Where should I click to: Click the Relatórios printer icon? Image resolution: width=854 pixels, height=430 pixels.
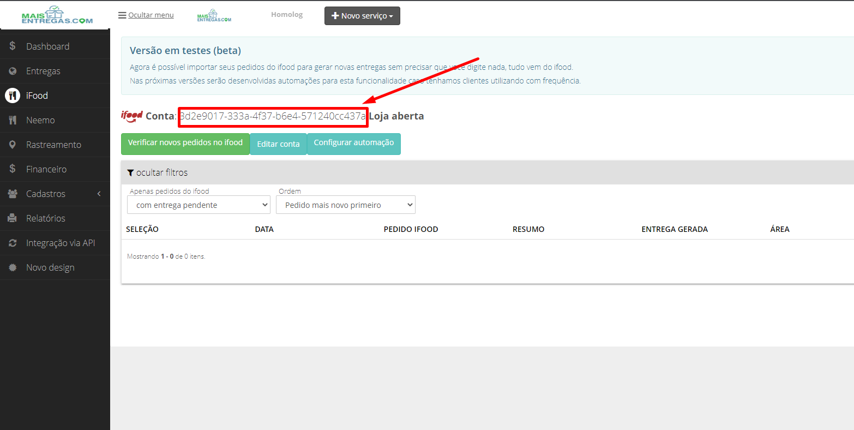tap(13, 218)
